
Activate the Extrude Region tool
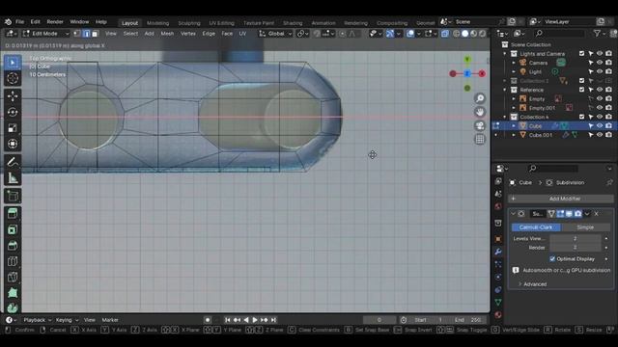13,214
